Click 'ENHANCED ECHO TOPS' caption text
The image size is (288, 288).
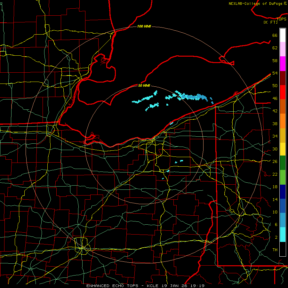[112, 286]
